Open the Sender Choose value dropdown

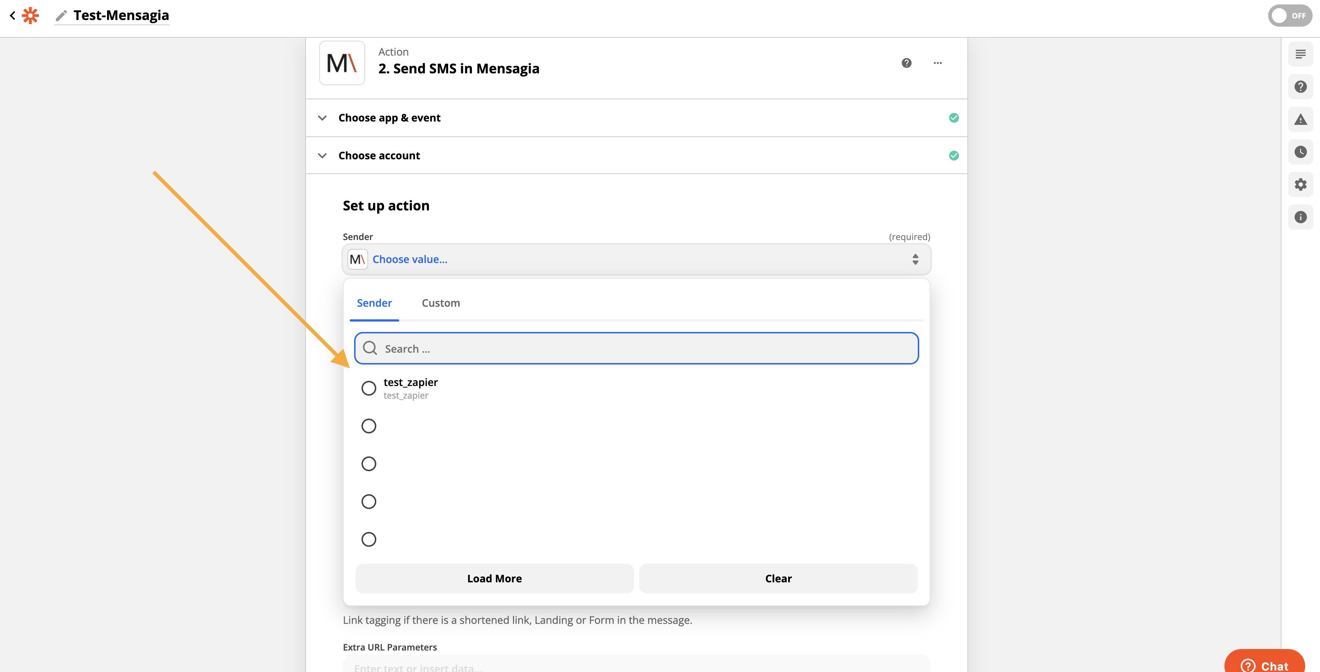point(636,259)
